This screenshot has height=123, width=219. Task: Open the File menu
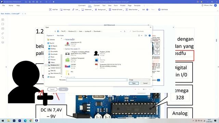(x=3, y=5)
